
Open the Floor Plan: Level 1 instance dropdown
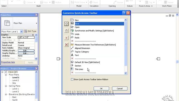coord(21,31)
